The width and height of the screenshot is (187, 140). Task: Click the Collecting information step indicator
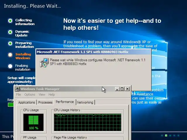pos(10,21)
